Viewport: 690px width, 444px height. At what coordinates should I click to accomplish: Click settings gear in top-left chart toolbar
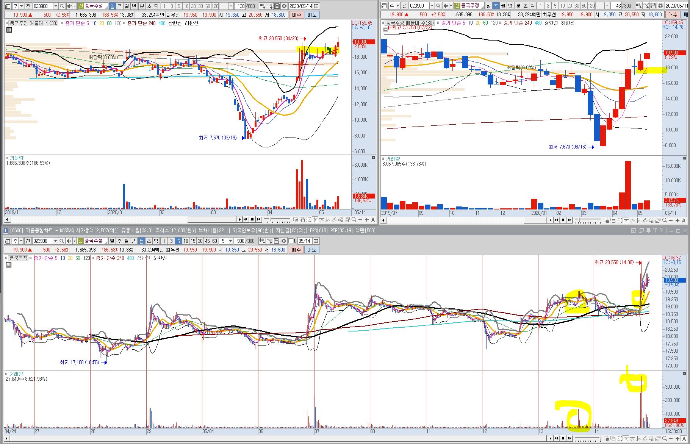click(284, 6)
